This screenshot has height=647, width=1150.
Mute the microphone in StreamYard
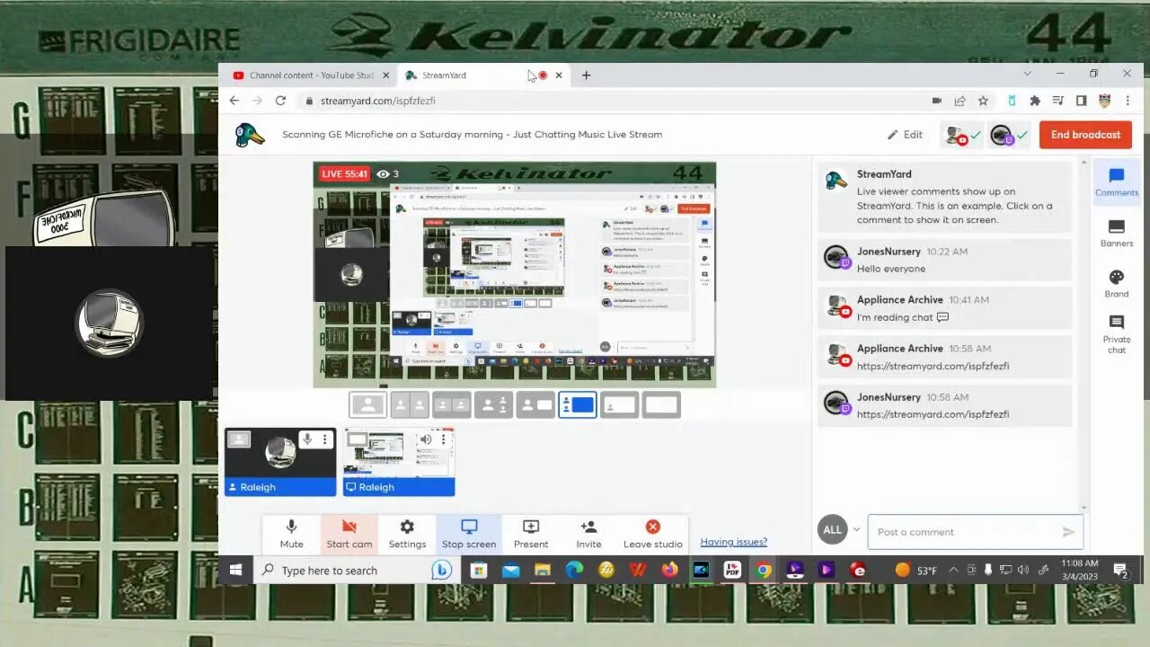tap(291, 534)
